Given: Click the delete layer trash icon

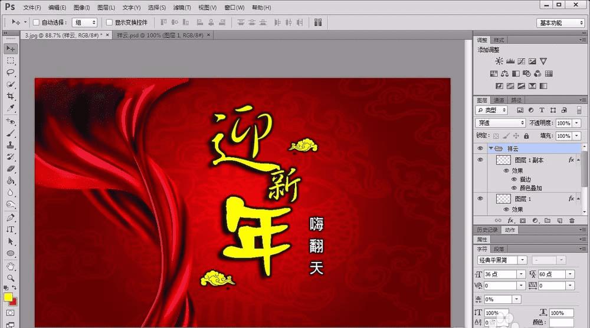Looking at the screenshot, I should click(x=572, y=221).
